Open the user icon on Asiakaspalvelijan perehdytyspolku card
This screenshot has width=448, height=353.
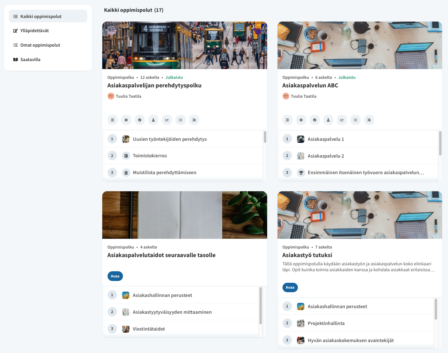pos(153,120)
